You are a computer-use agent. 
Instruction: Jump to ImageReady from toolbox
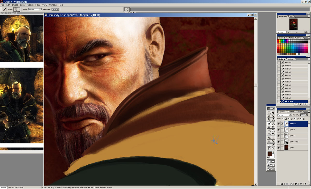pos(271,169)
